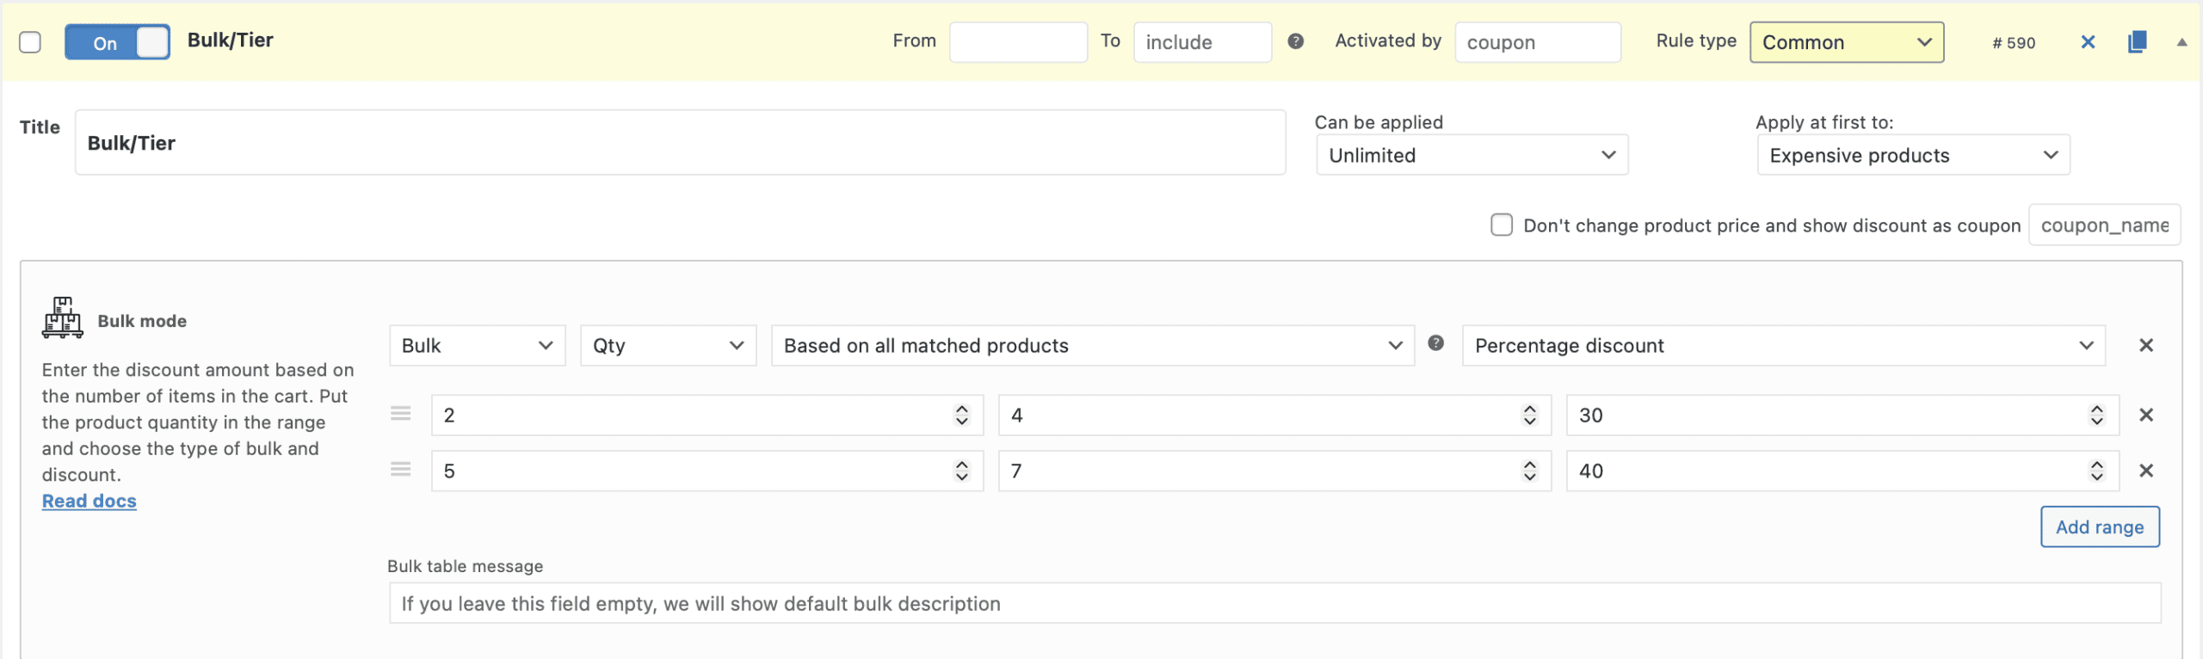Open the Percentage discount dropdown
Image resolution: width=2203 pixels, height=659 pixels.
(x=1784, y=345)
